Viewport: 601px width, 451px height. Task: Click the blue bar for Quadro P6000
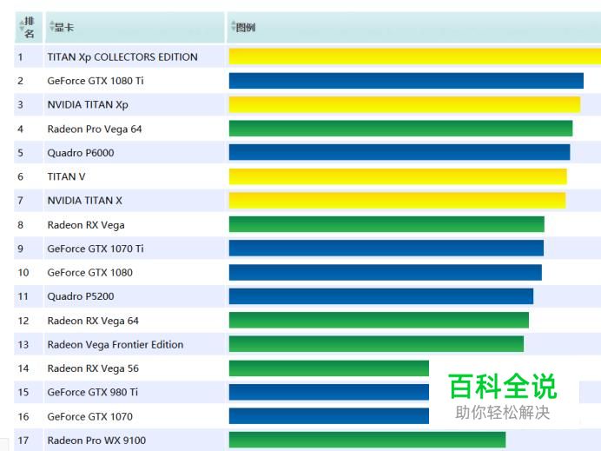(x=400, y=152)
